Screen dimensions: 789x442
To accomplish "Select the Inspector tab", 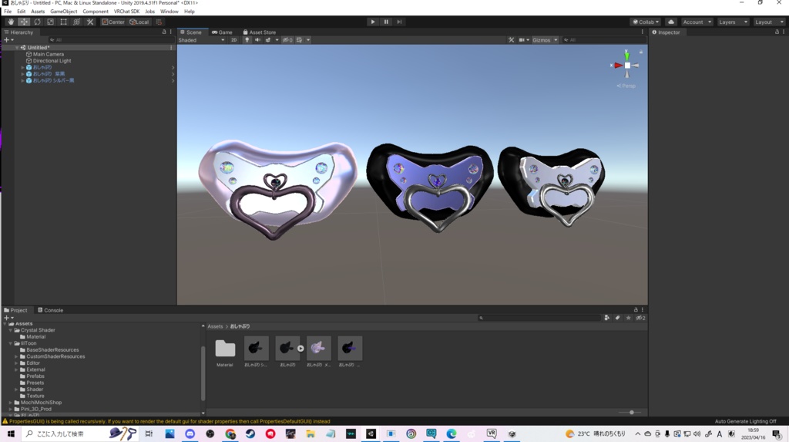I will (x=666, y=32).
